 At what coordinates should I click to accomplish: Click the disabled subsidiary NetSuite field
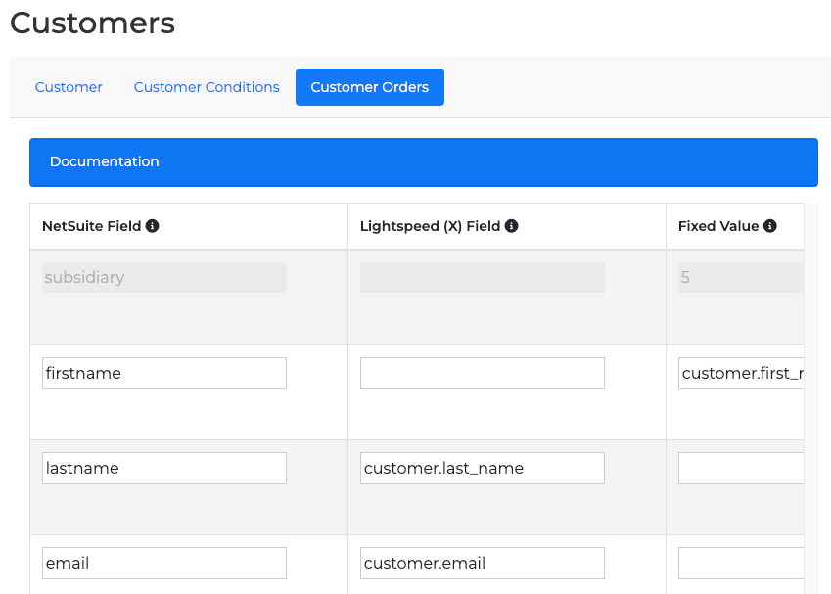(x=164, y=277)
